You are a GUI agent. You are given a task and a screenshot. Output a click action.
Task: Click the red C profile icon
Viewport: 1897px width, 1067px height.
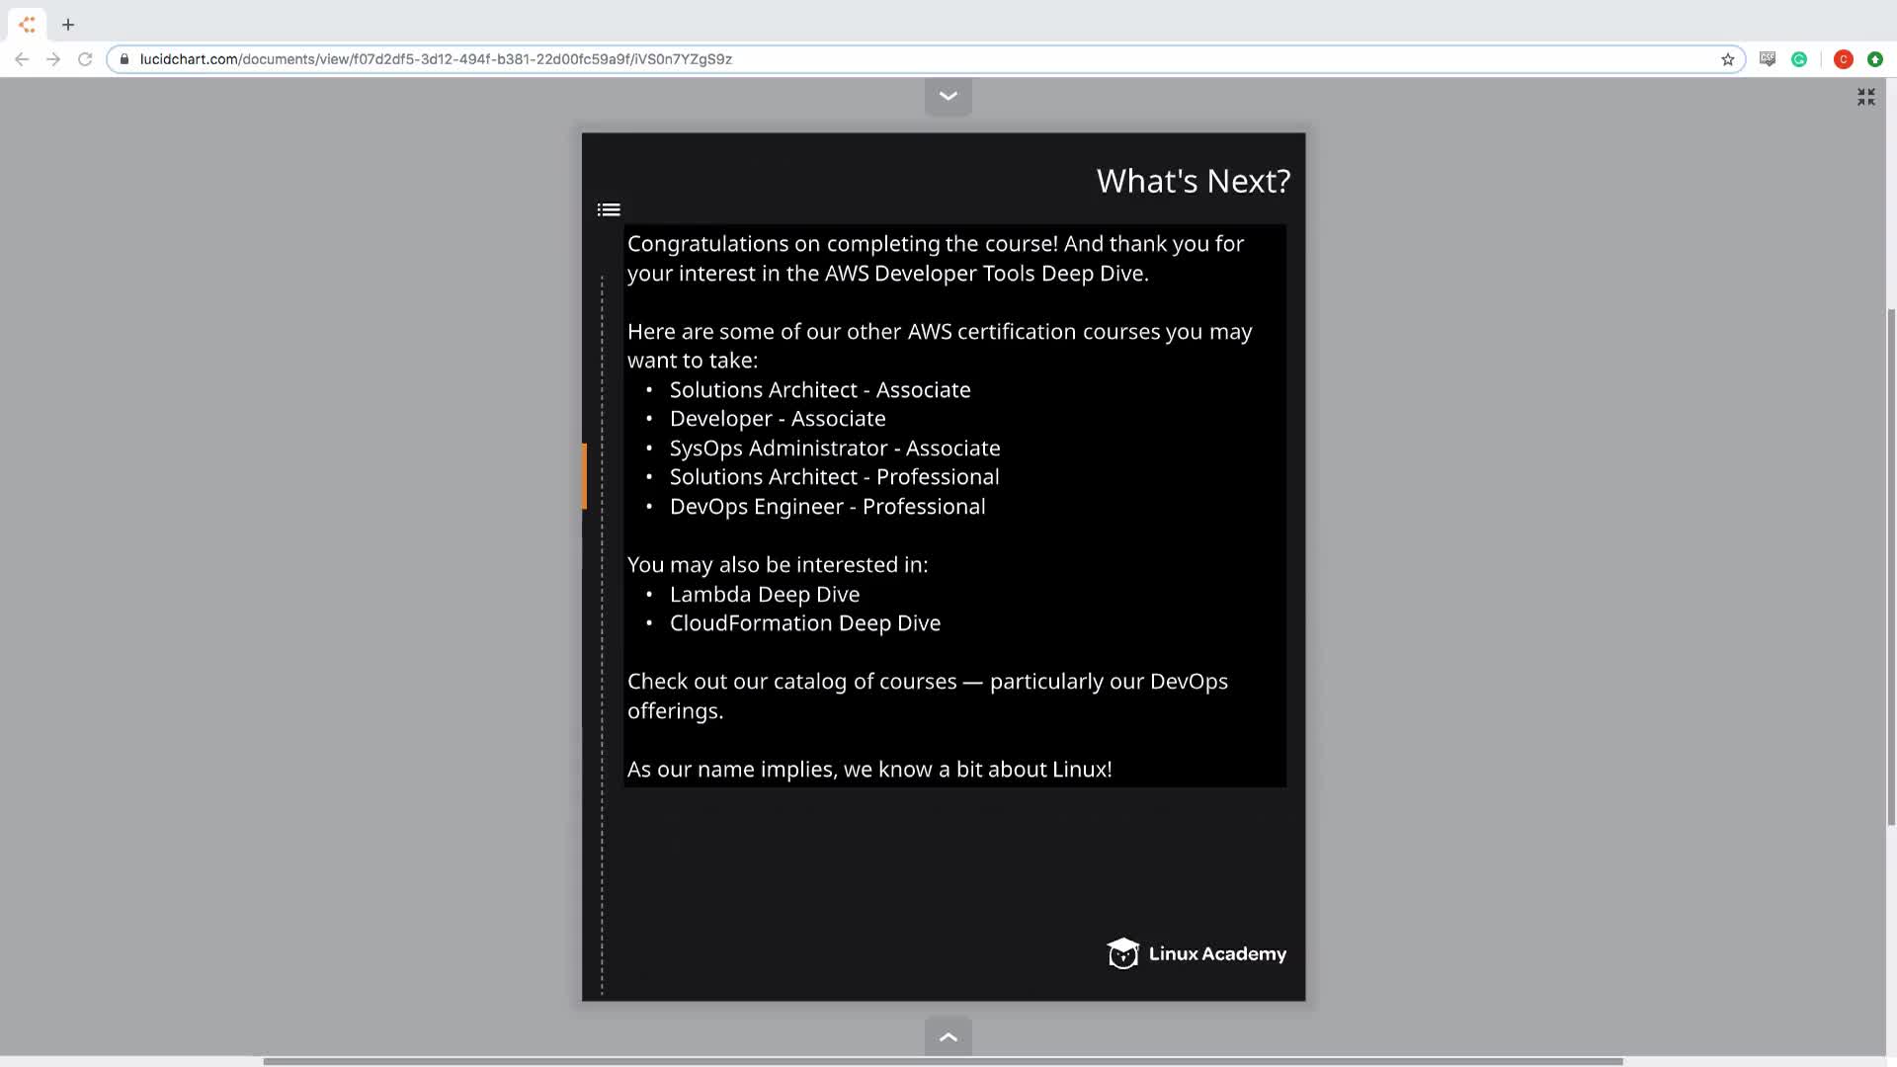click(1843, 59)
